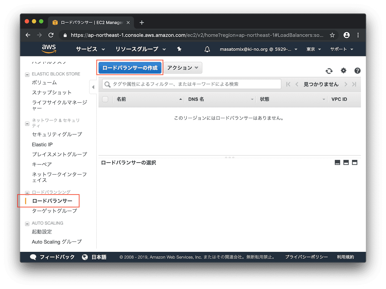Open the アクション dropdown button
The image size is (386, 289).
pos(183,68)
